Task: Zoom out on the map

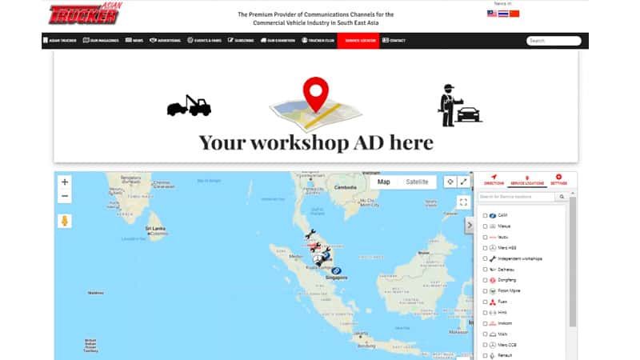Action: (65, 196)
